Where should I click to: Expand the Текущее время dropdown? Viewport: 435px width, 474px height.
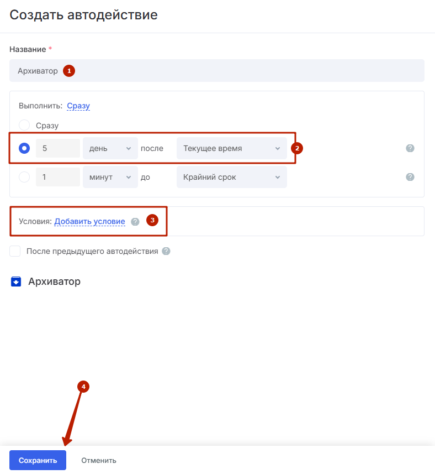(232, 148)
